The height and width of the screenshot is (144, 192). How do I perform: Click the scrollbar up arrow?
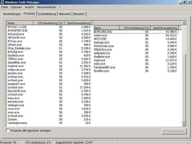point(184,23)
